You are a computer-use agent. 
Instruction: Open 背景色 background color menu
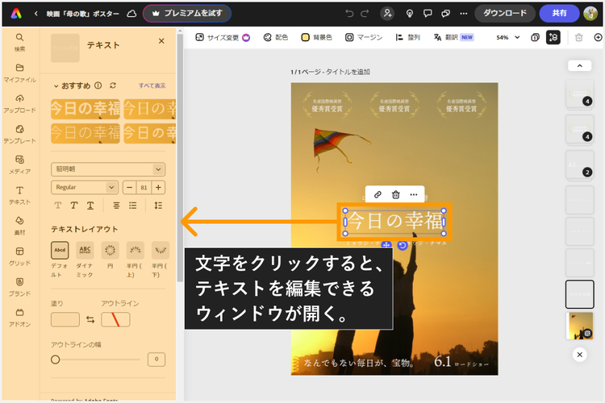pyautogui.click(x=316, y=37)
